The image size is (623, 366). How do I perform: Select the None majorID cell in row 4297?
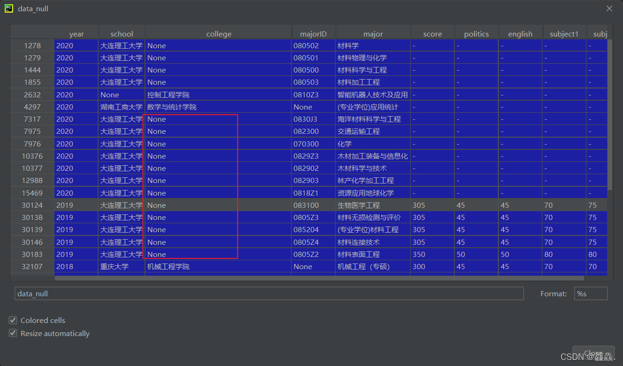point(314,107)
